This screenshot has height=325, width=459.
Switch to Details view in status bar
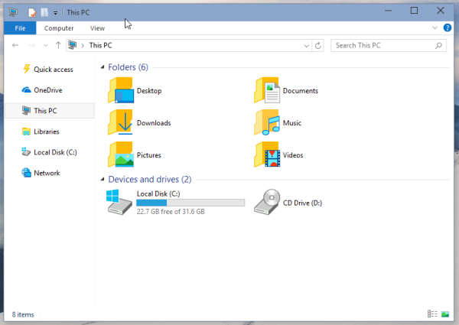pyautogui.click(x=432, y=314)
